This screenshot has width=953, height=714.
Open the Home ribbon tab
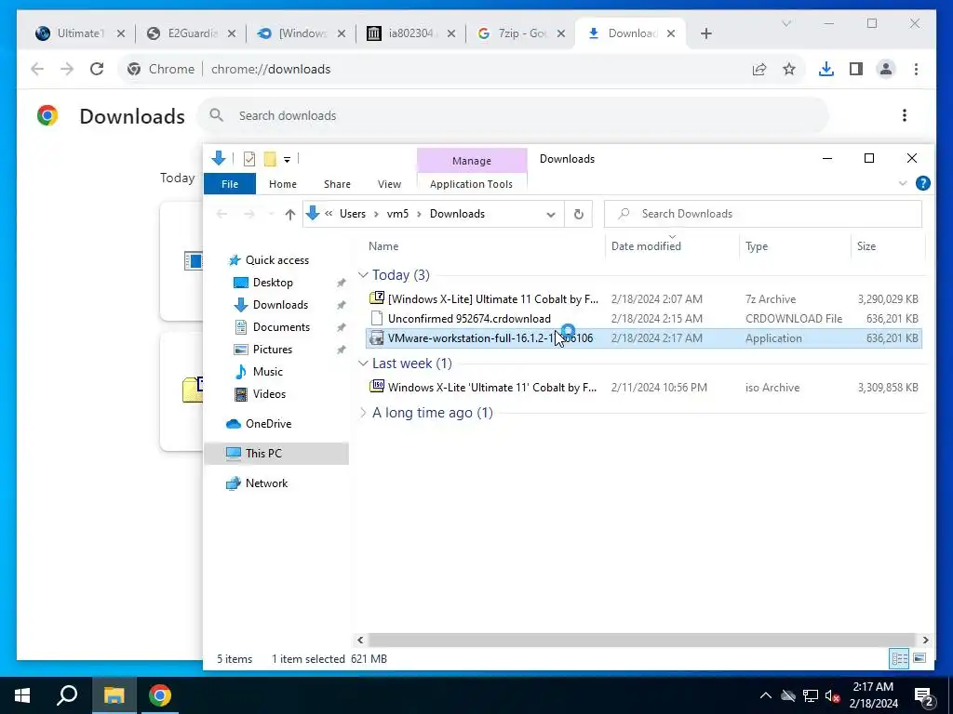pyautogui.click(x=283, y=184)
